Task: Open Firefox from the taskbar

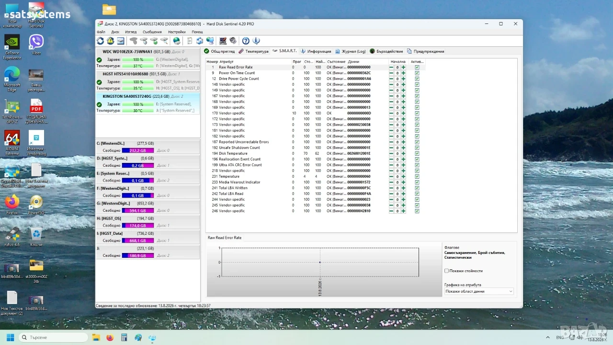Action: (x=110, y=337)
